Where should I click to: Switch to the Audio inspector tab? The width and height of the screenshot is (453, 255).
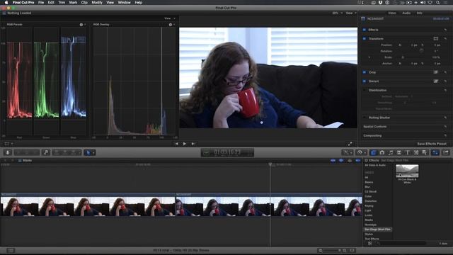pos(406,13)
